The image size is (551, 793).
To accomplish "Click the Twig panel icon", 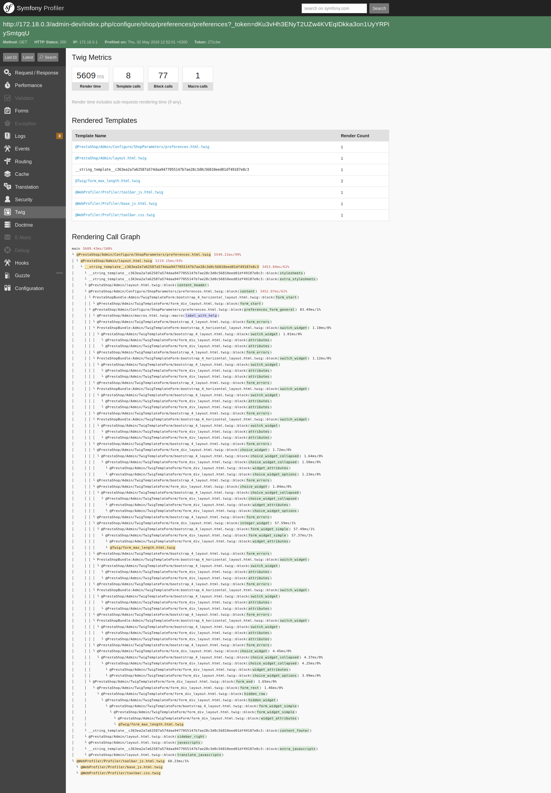I will click(x=7, y=212).
